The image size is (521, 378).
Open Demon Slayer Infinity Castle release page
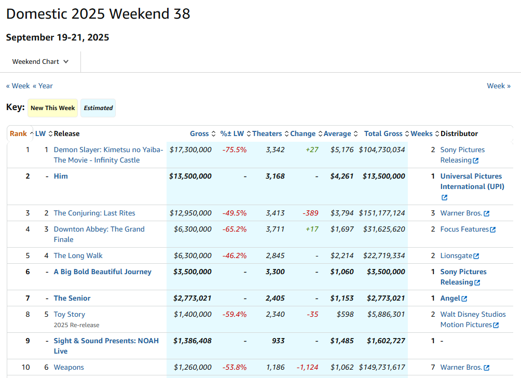coord(108,155)
